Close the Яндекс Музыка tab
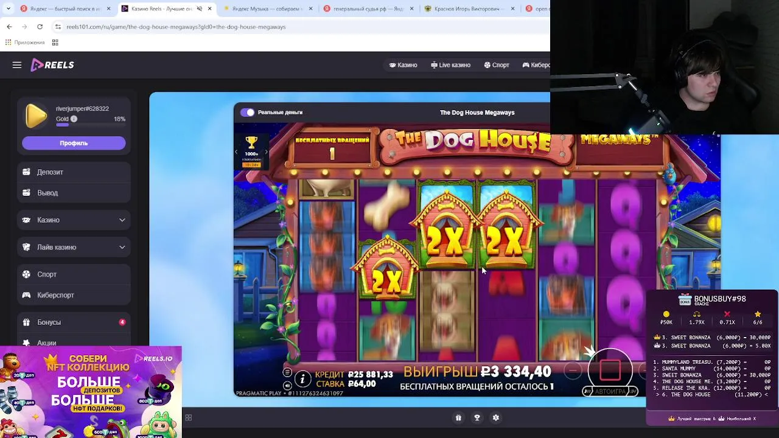The width and height of the screenshot is (779, 438). point(311,9)
